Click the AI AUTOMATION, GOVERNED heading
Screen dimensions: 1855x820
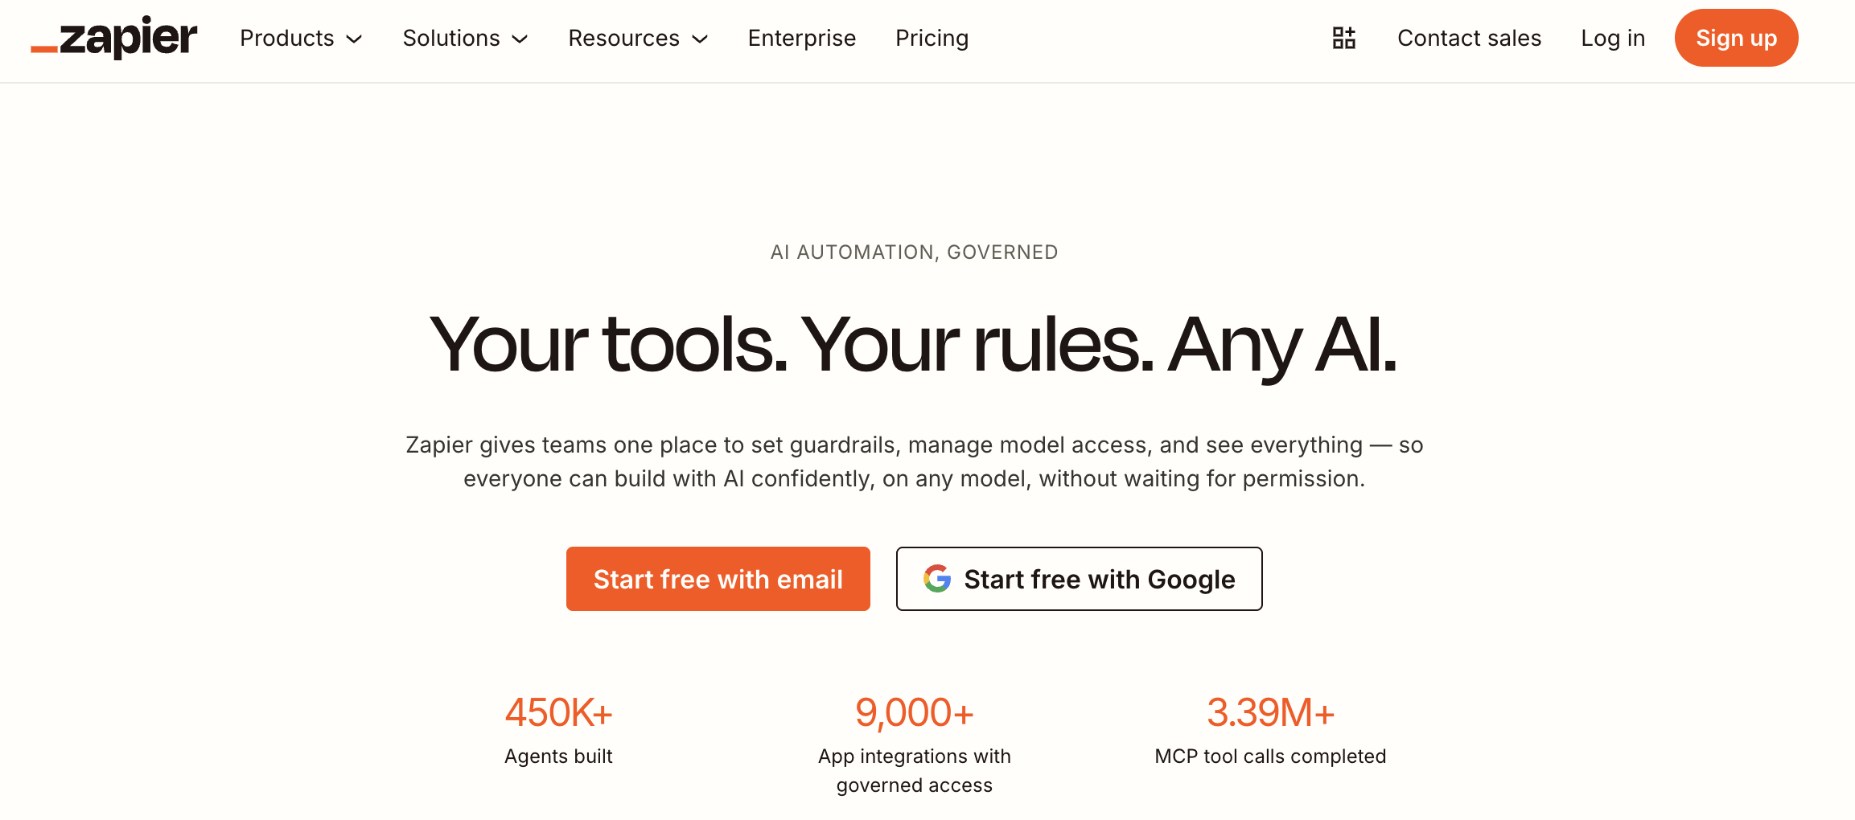[x=915, y=252]
